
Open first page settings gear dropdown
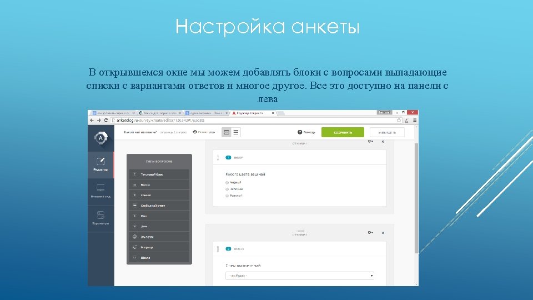pyautogui.click(x=370, y=141)
